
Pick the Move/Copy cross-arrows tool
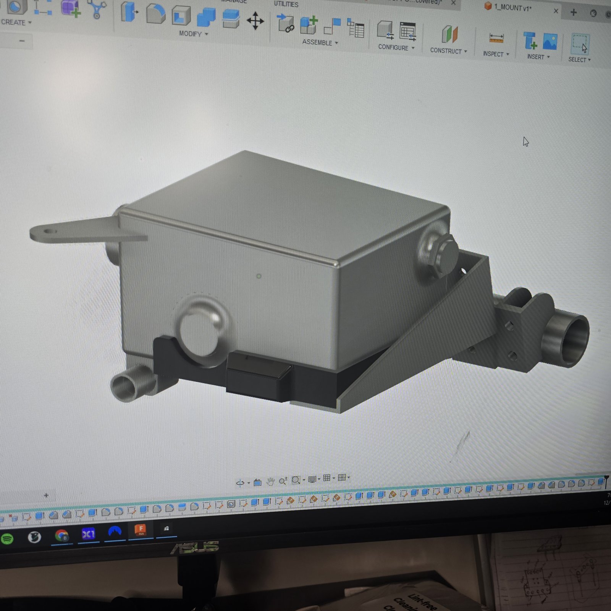click(x=255, y=21)
